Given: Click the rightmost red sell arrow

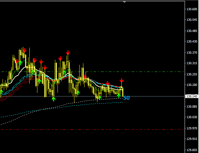Looking at the screenshot, I should [122, 80].
